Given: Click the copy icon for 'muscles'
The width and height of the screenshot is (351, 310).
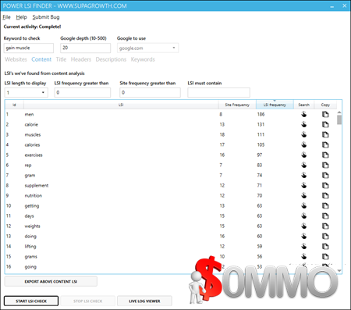Looking at the screenshot, I should (x=325, y=134).
